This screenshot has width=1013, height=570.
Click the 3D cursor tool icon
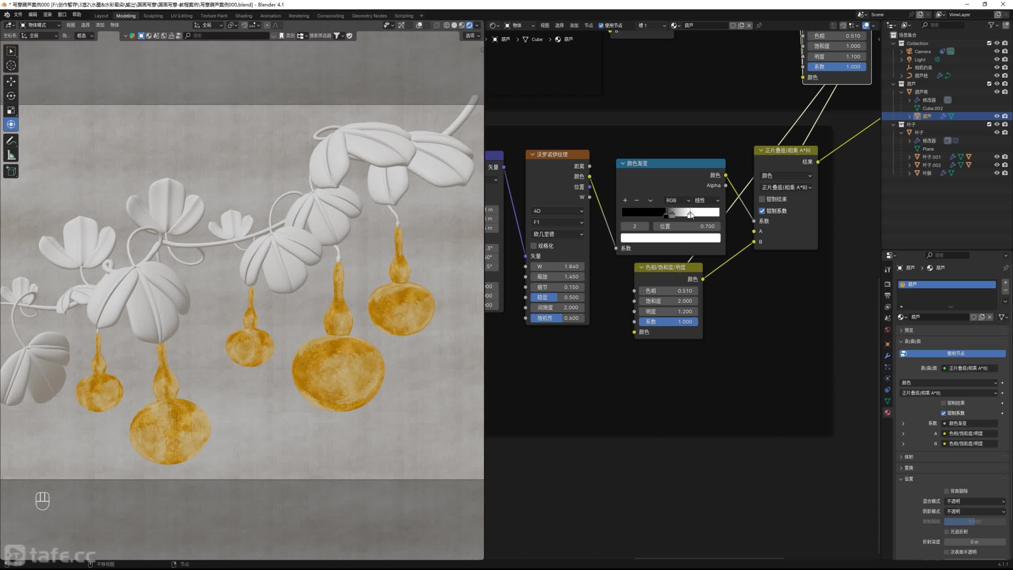point(11,66)
